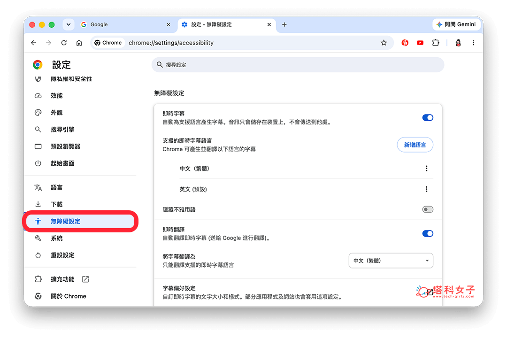
Task: Click the 新增語言 button
Action: click(x=415, y=145)
